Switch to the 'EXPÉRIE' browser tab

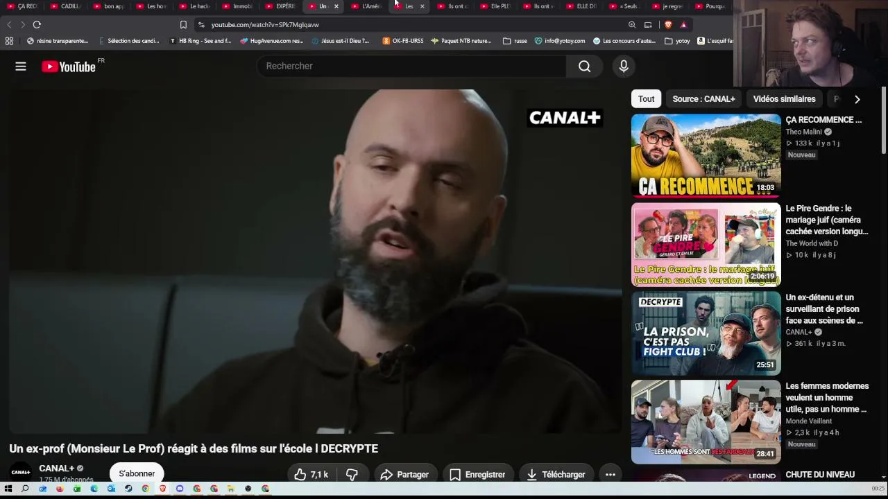coord(282,6)
